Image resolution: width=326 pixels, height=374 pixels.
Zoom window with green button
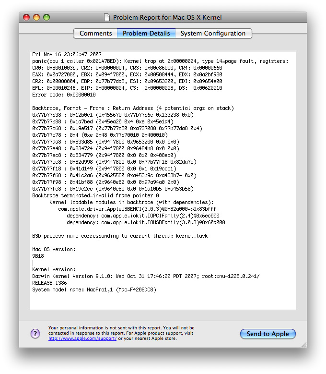point(47,17)
